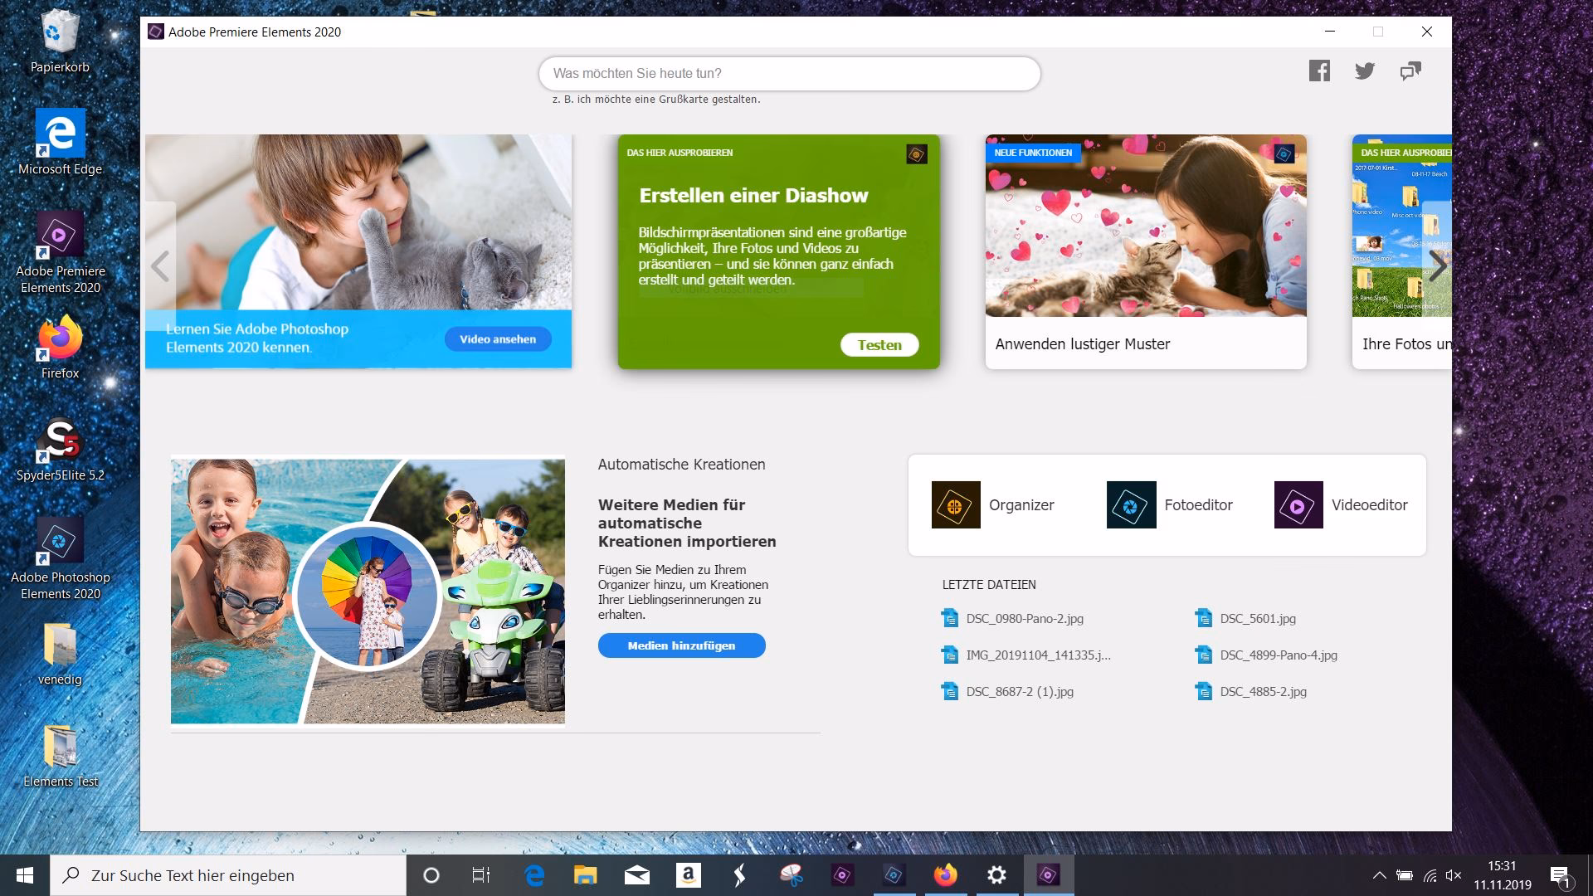Screen dimensions: 1593x896
Task: Launch the Videoeditor icon
Action: point(1298,504)
